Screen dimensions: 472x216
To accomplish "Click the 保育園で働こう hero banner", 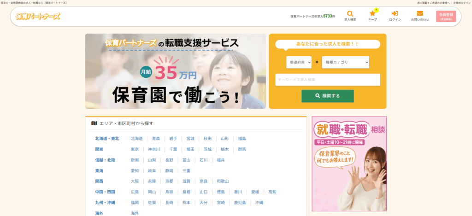I will tap(175, 71).
